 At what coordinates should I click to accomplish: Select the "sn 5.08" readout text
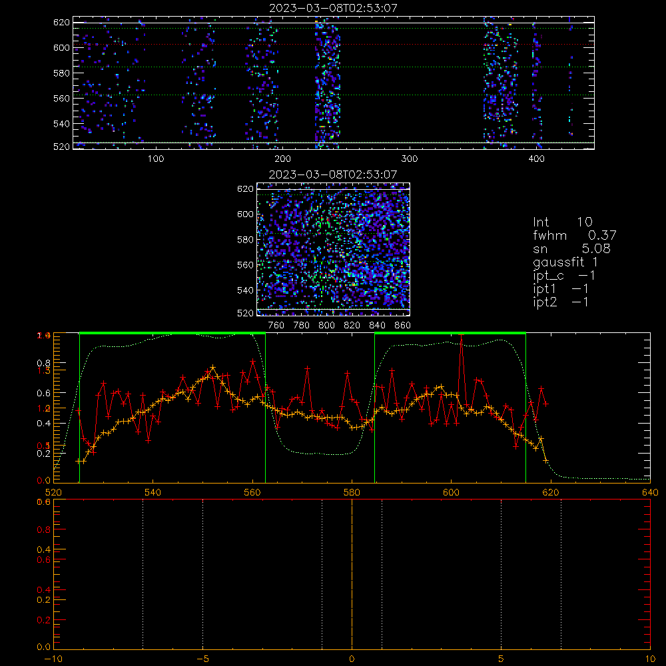[x=571, y=248]
